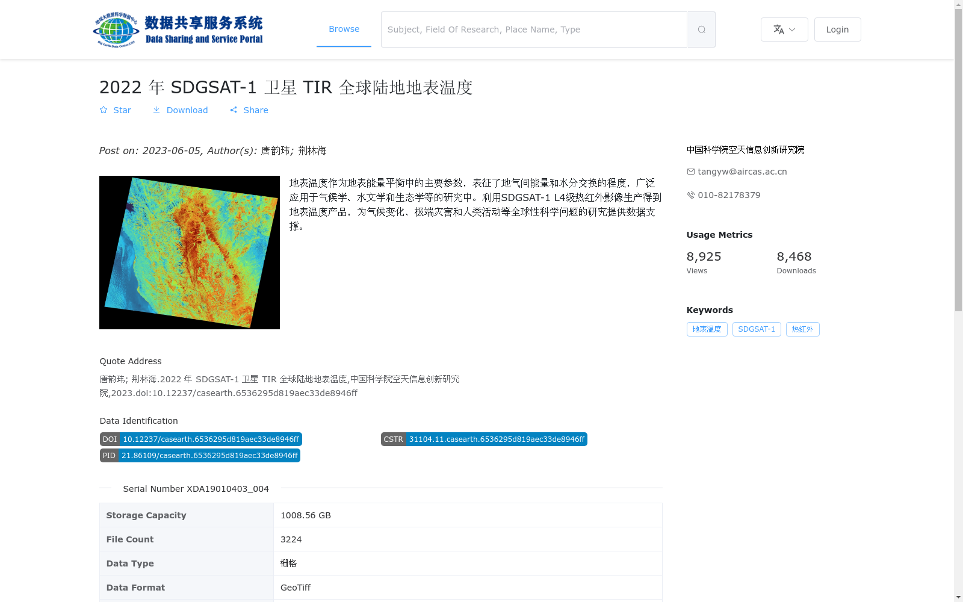
Task: Open the language translation dropdown
Action: click(x=784, y=29)
